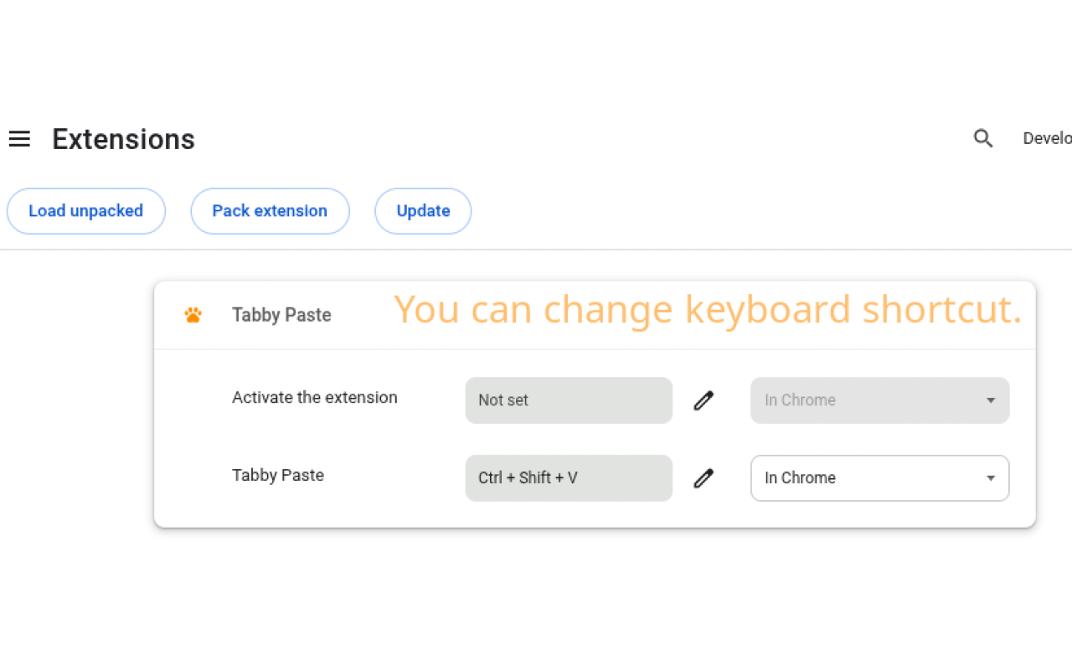Open scope dropdown for Activate the extension
The width and height of the screenshot is (1072, 670).
coord(879,400)
